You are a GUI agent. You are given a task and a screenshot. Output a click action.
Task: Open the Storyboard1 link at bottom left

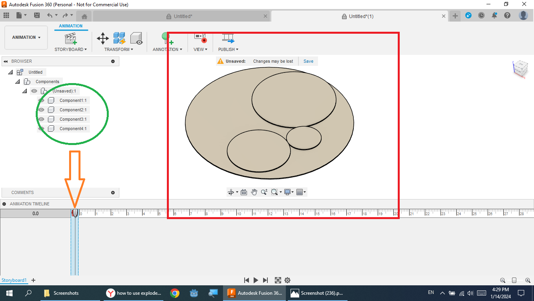[x=14, y=280]
